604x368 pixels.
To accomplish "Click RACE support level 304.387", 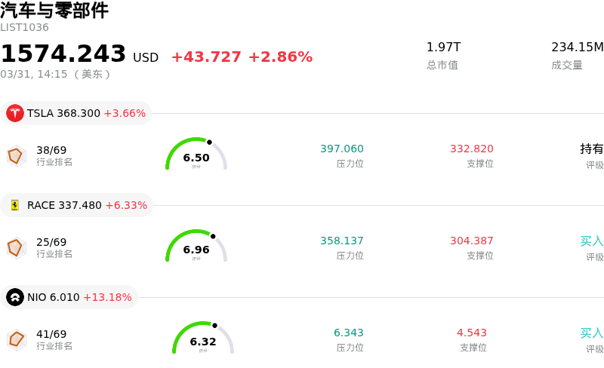I will click(472, 241).
